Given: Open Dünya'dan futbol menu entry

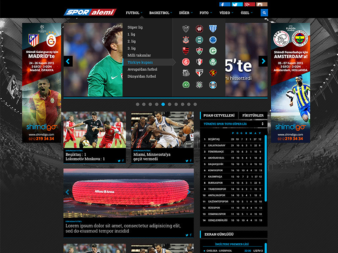Looking at the screenshot, I should [x=142, y=76].
